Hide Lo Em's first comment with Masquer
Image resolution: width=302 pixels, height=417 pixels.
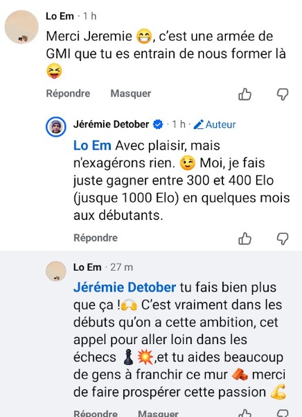(130, 94)
